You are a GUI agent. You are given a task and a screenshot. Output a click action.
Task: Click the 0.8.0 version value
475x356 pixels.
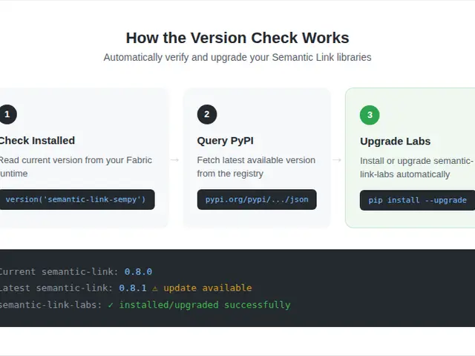[x=138, y=271]
